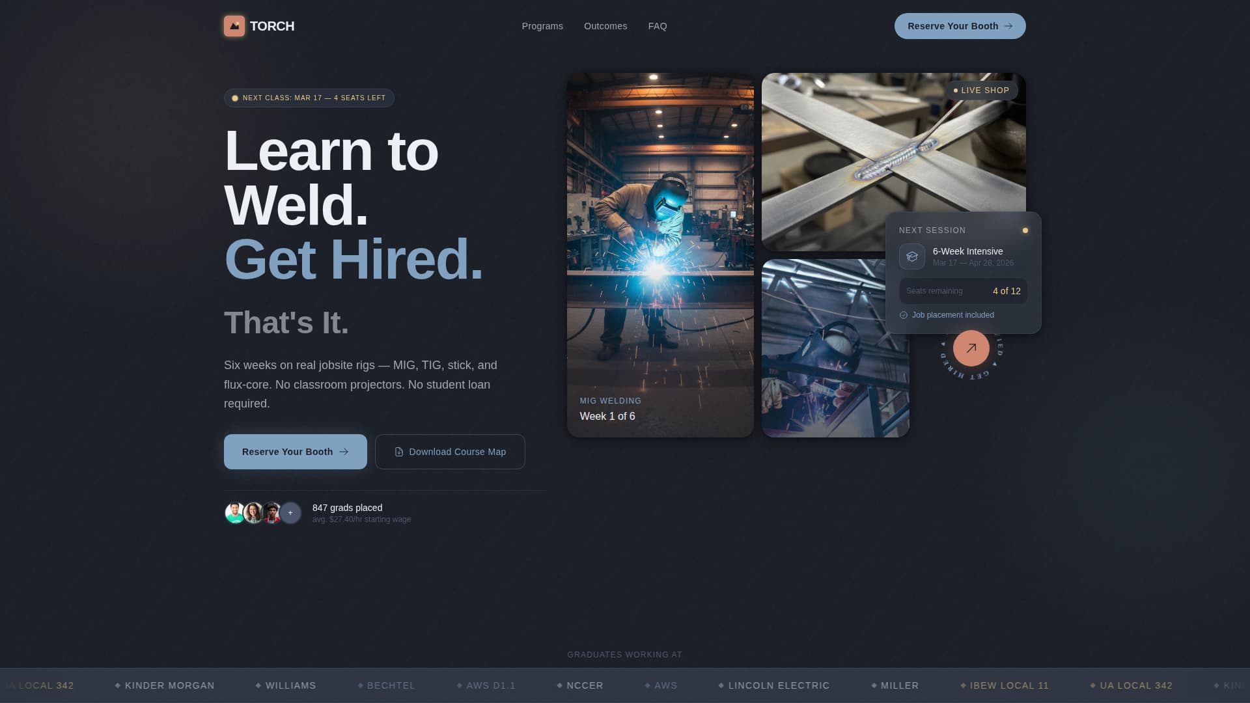Viewport: 1250px width, 703px height.
Task: Go to the FAQ nav link
Action: click(657, 26)
